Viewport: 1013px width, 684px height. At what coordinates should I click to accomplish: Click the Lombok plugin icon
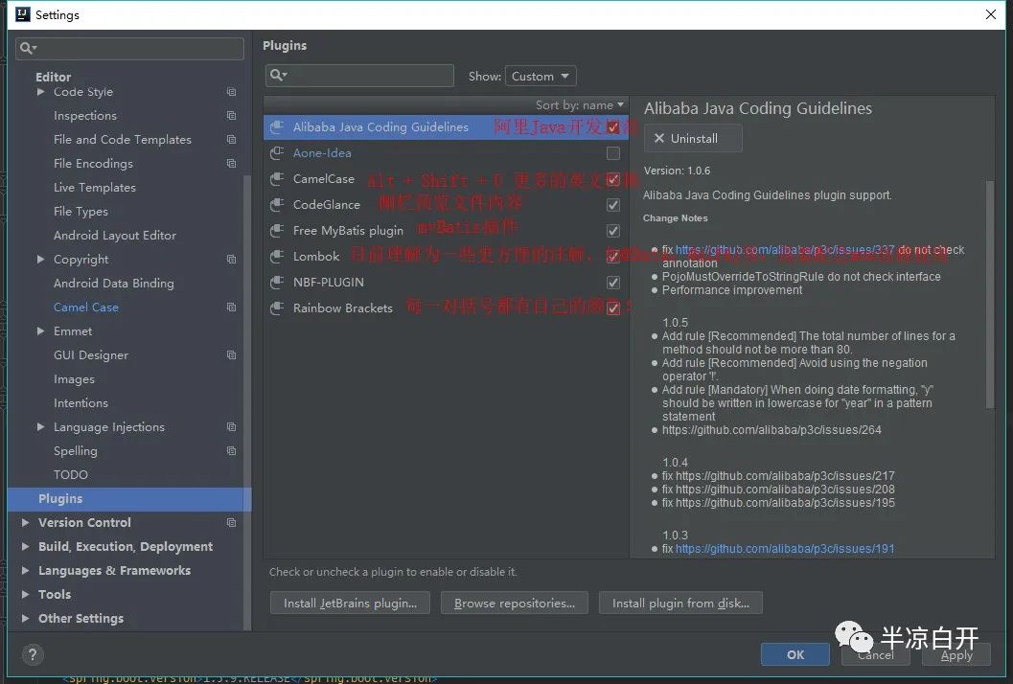point(277,257)
